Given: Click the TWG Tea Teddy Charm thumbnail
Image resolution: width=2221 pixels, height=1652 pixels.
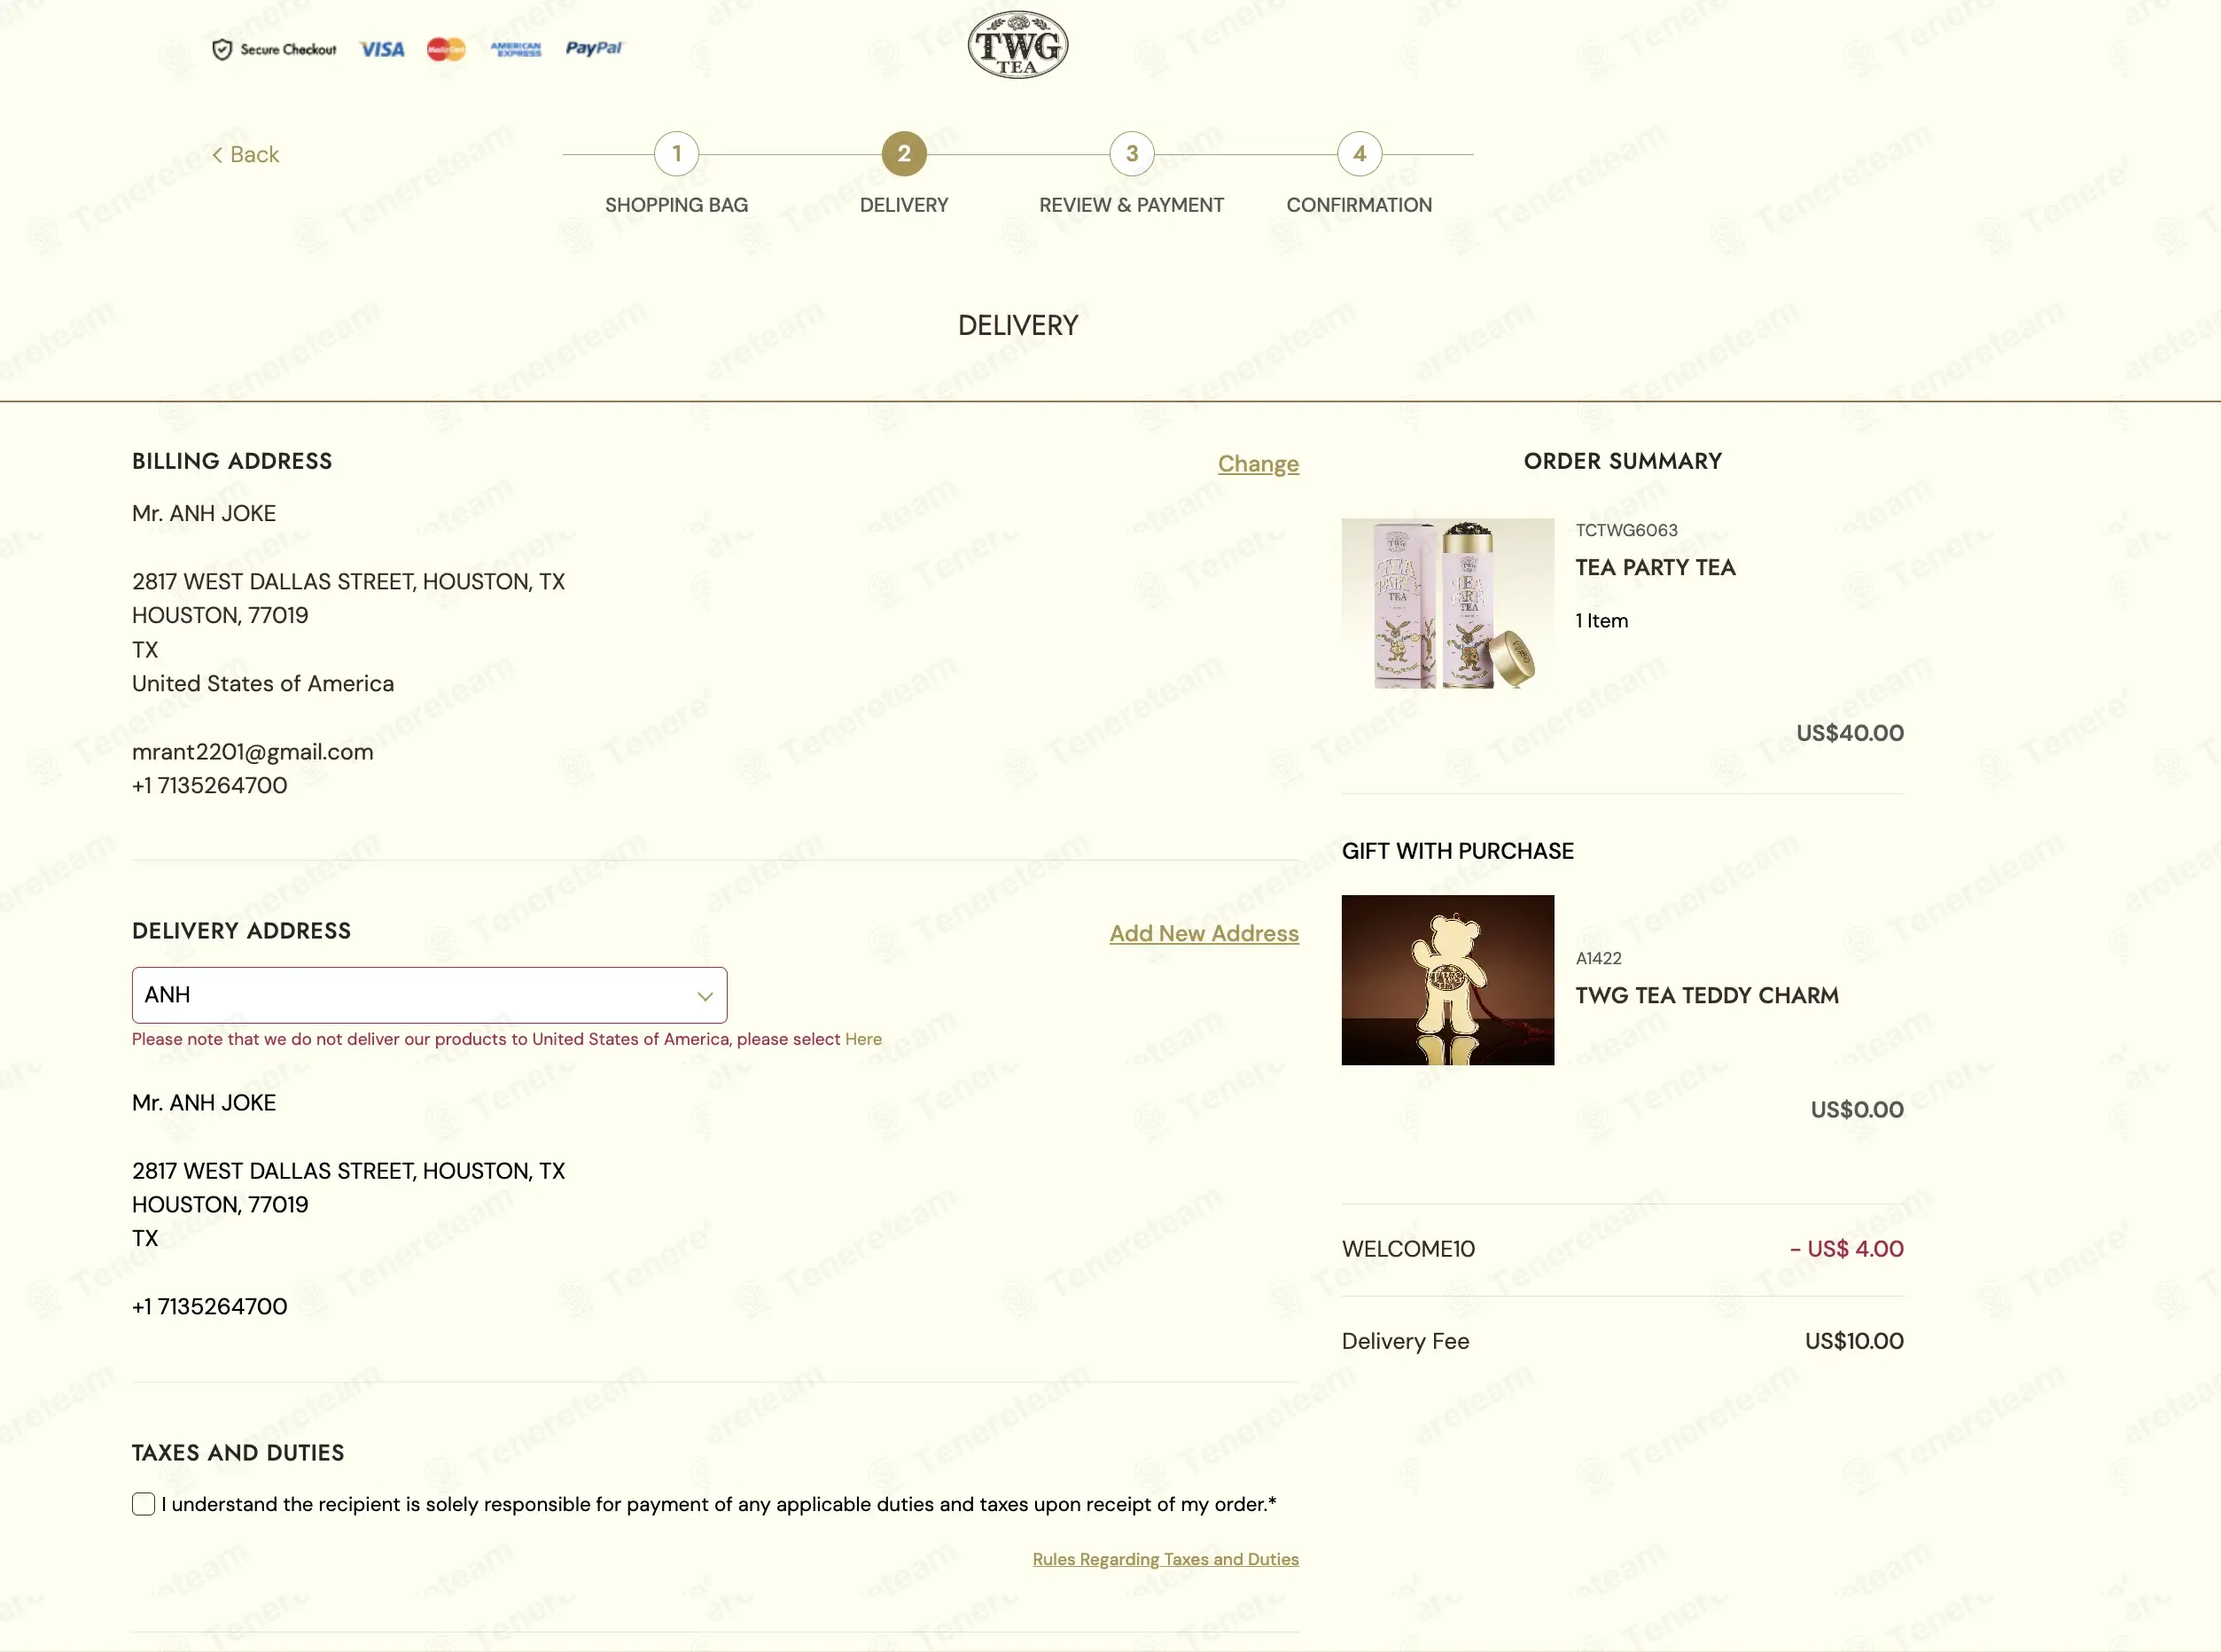Looking at the screenshot, I should [x=1448, y=980].
